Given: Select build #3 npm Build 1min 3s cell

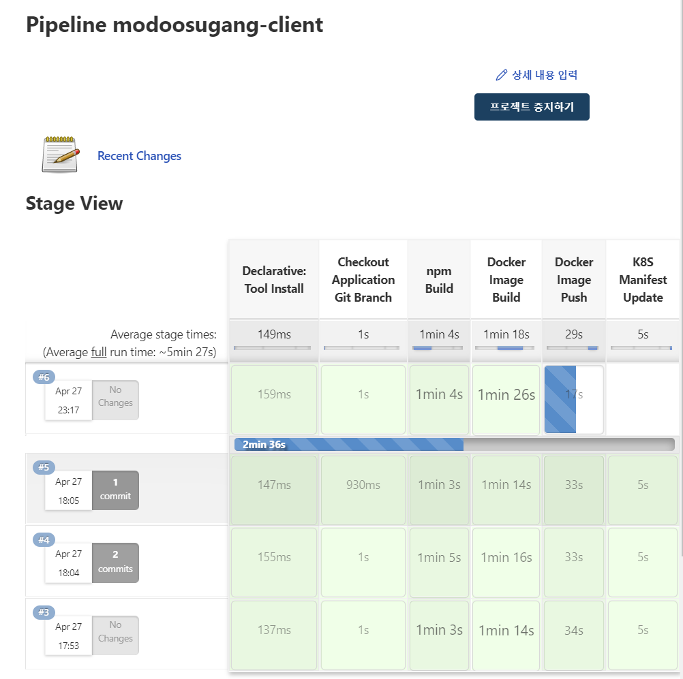Looking at the screenshot, I should point(439,635).
